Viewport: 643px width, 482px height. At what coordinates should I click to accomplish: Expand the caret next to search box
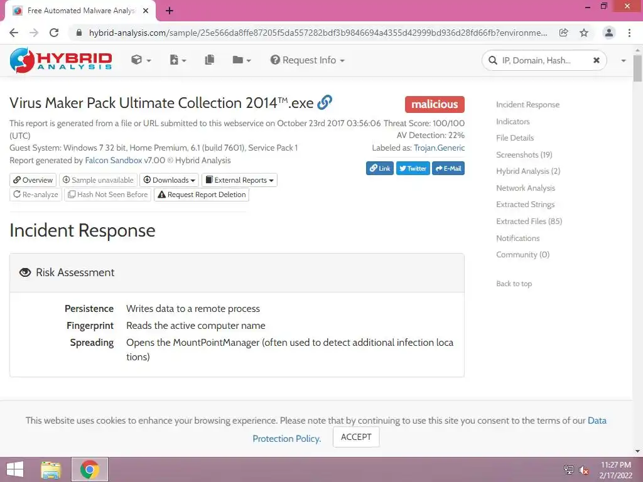(x=624, y=61)
